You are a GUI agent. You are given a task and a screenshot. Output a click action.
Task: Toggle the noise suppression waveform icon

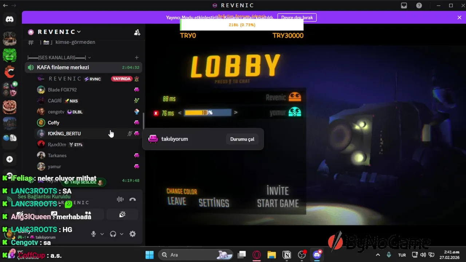(120, 199)
